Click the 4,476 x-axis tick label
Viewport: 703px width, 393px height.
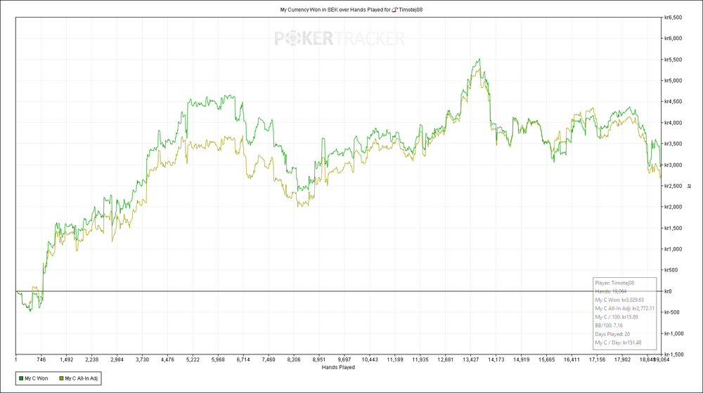click(167, 359)
